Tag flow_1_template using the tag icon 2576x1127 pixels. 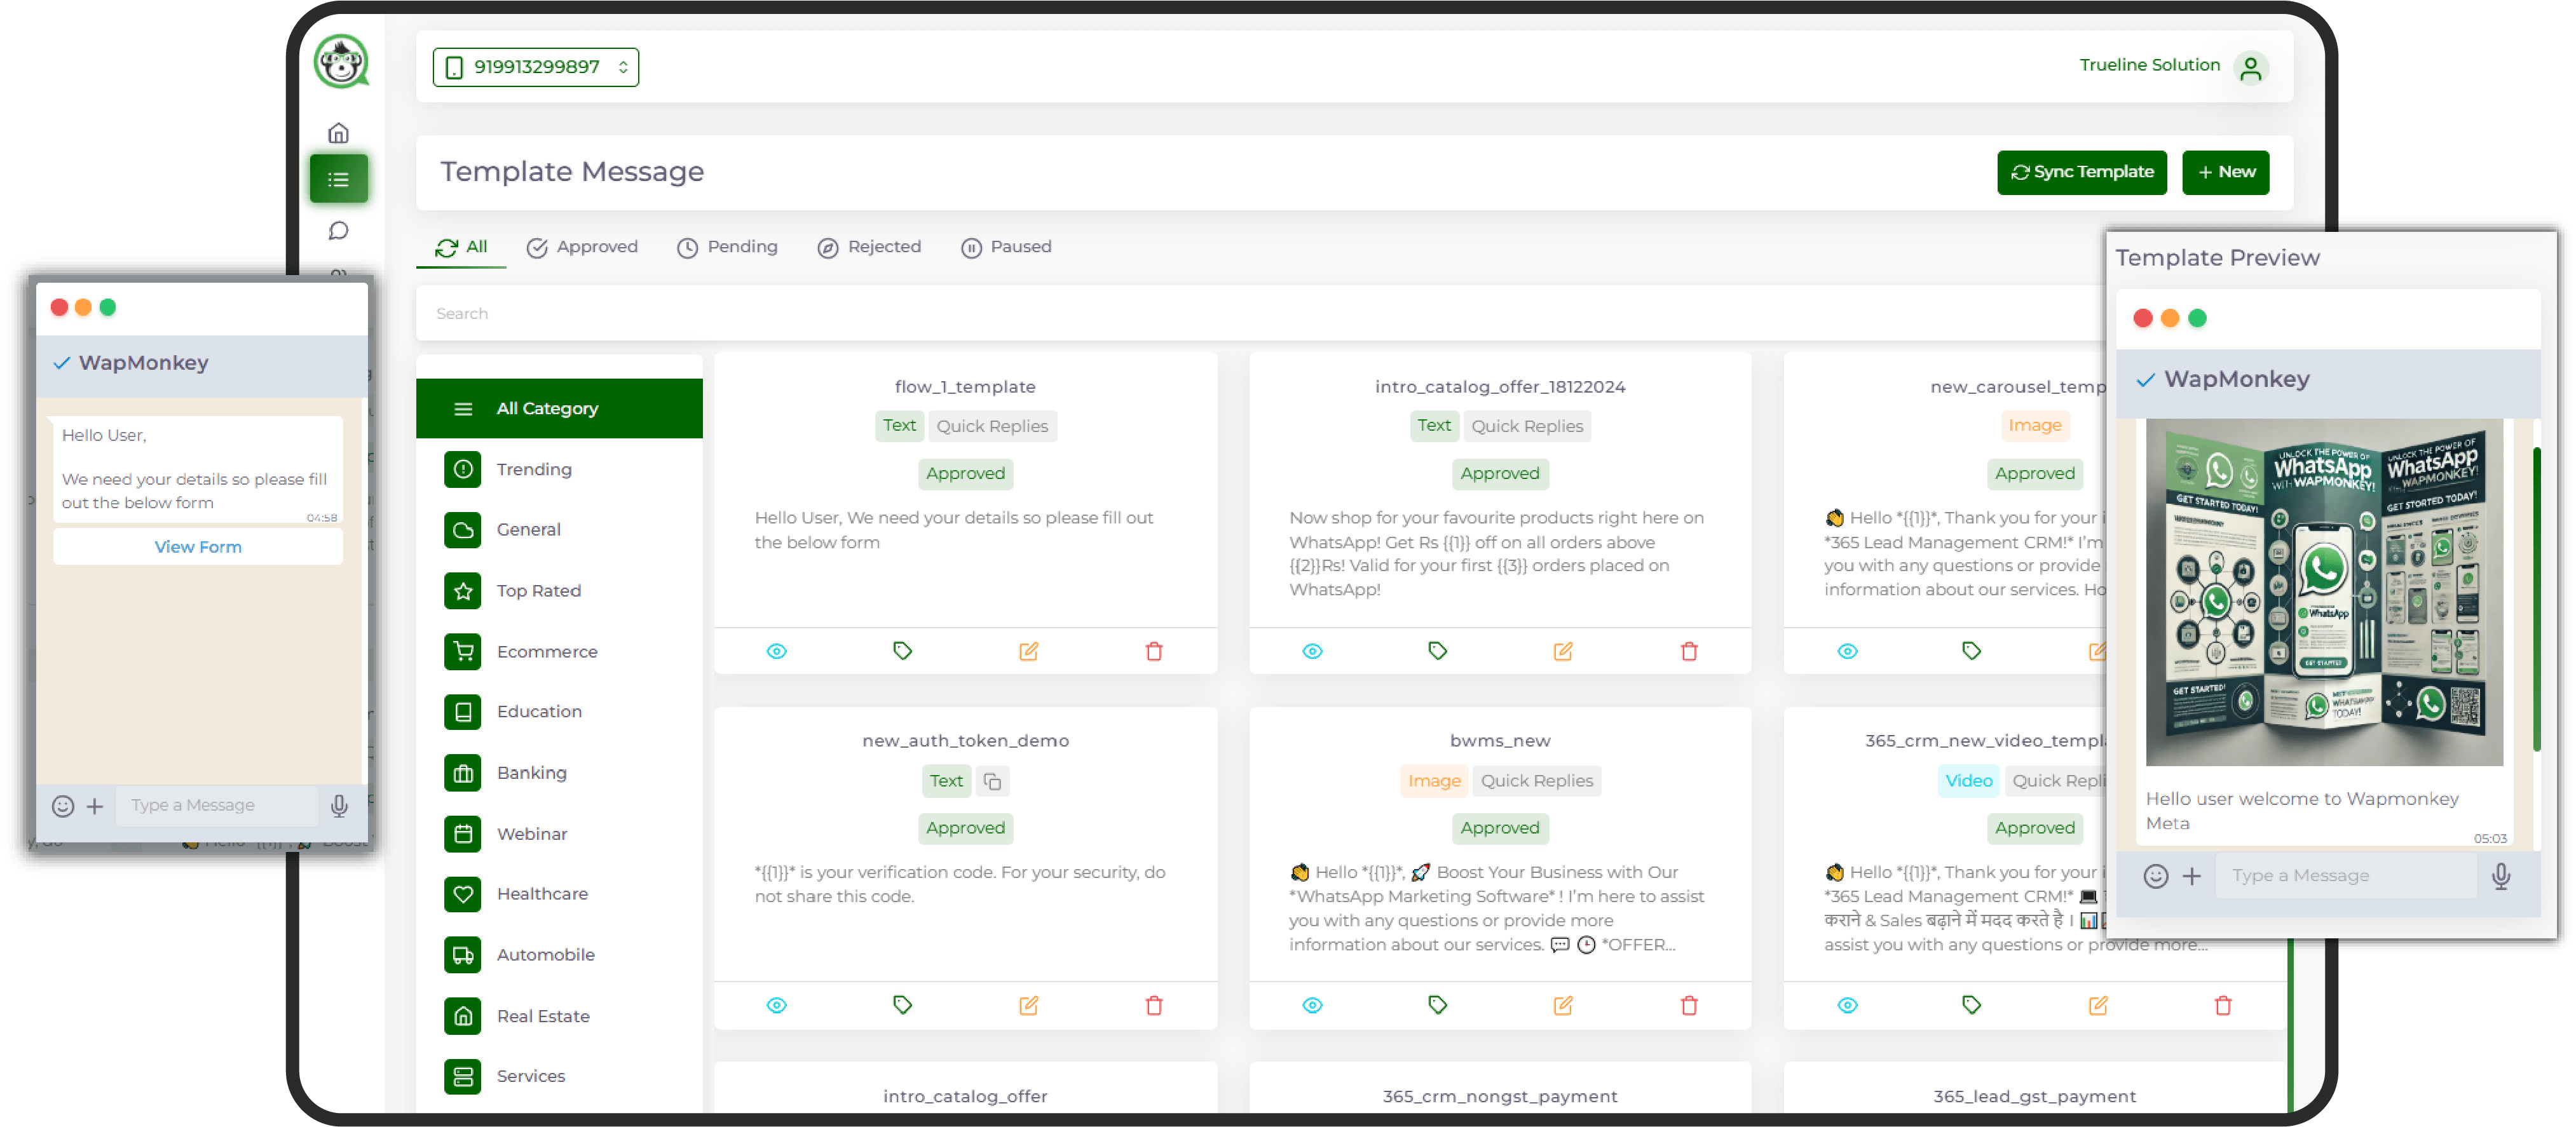pos(902,651)
